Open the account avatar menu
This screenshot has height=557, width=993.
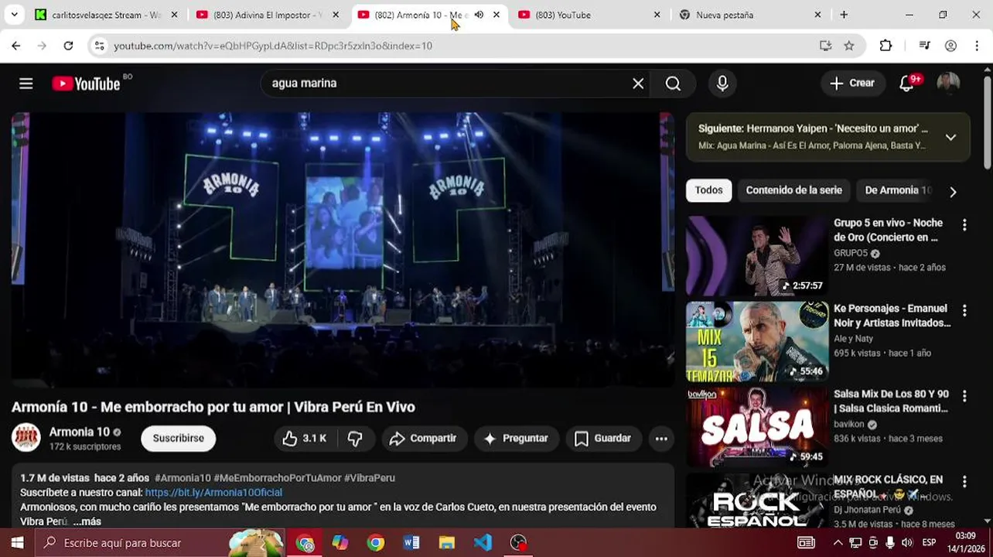[948, 84]
